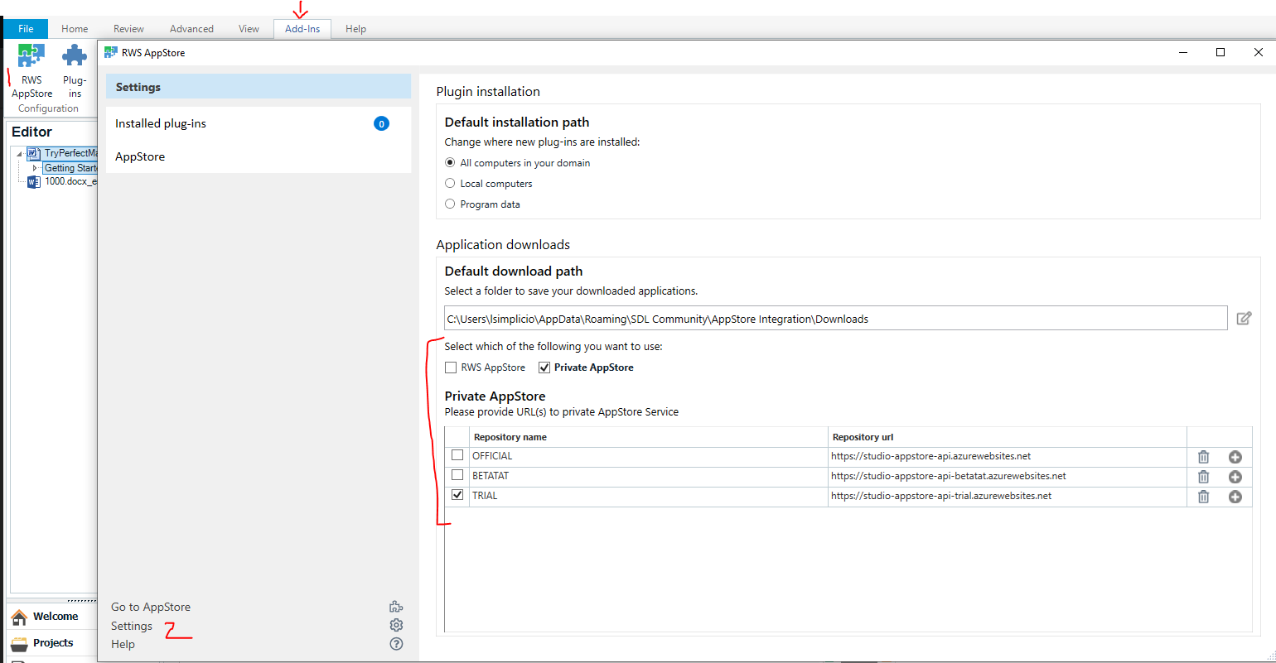Click the puzzle icon next to Go to AppStore
This screenshot has width=1276, height=663.
coord(396,607)
